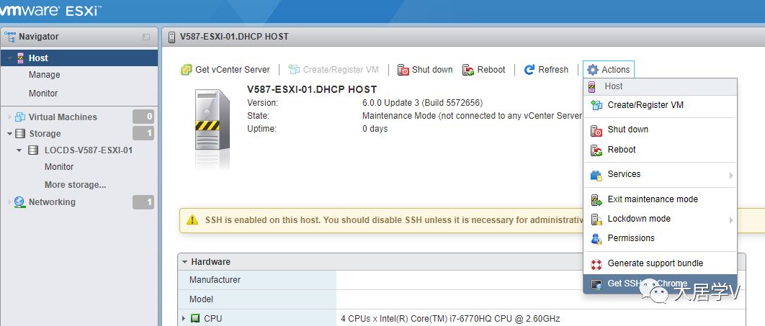
Task: Select Monitor under LOCDS-V587-ESXI-01
Action: click(59, 167)
